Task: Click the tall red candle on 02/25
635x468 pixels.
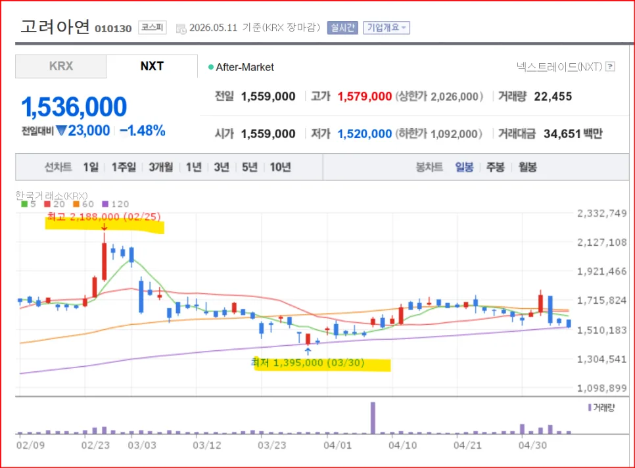Action: click(105, 262)
